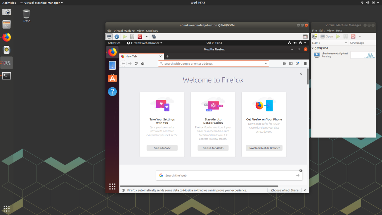
Task: Open Firefox Library panel icon
Action: tap(285, 63)
